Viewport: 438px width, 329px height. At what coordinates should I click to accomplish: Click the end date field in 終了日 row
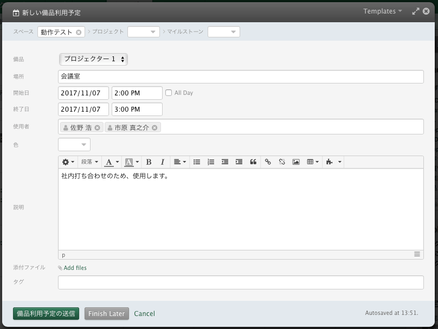(83, 109)
